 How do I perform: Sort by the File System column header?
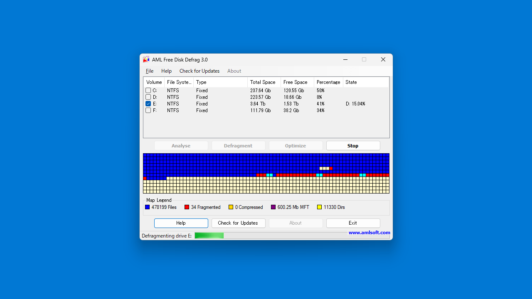179,82
